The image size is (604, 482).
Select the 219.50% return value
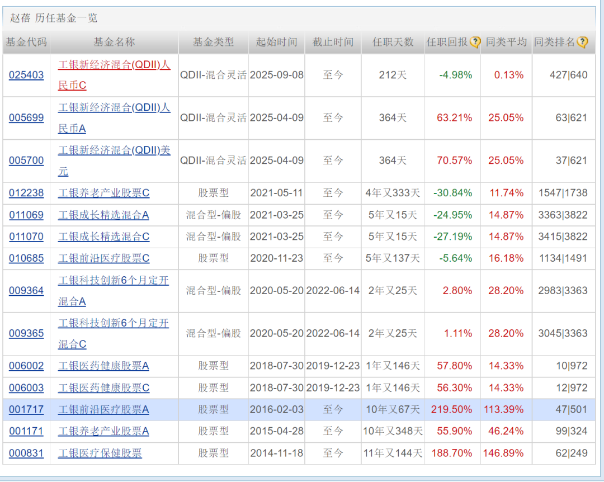point(451,409)
